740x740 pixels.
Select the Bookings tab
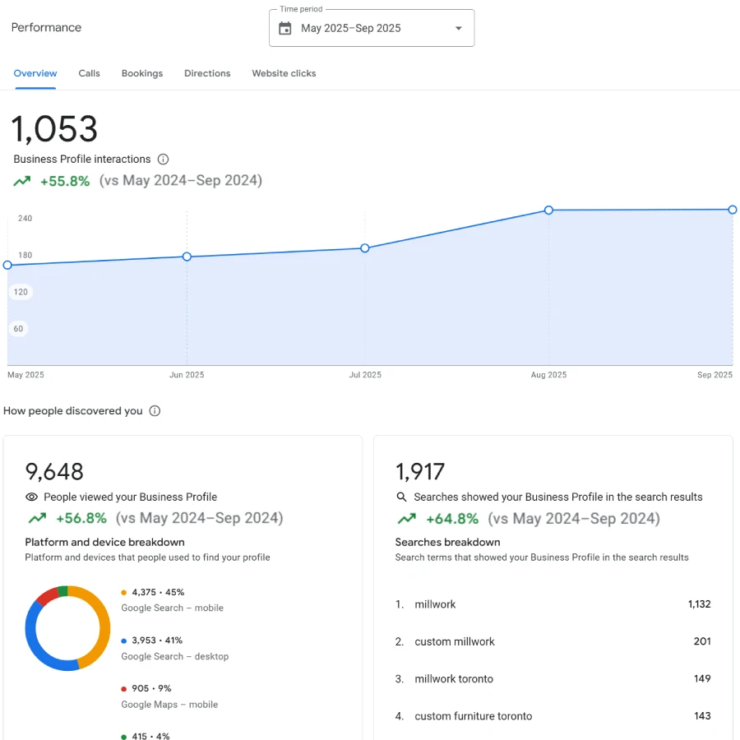click(x=141, y=73)
